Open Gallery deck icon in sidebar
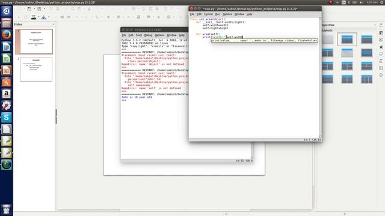 click(x=381, y=68)
